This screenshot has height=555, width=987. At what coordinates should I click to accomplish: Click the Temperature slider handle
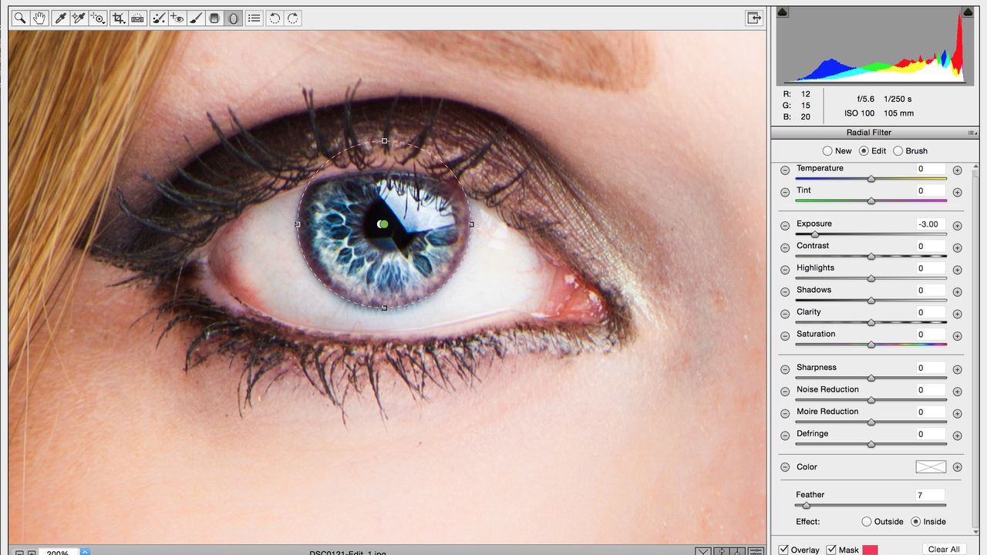click(871, 179)
